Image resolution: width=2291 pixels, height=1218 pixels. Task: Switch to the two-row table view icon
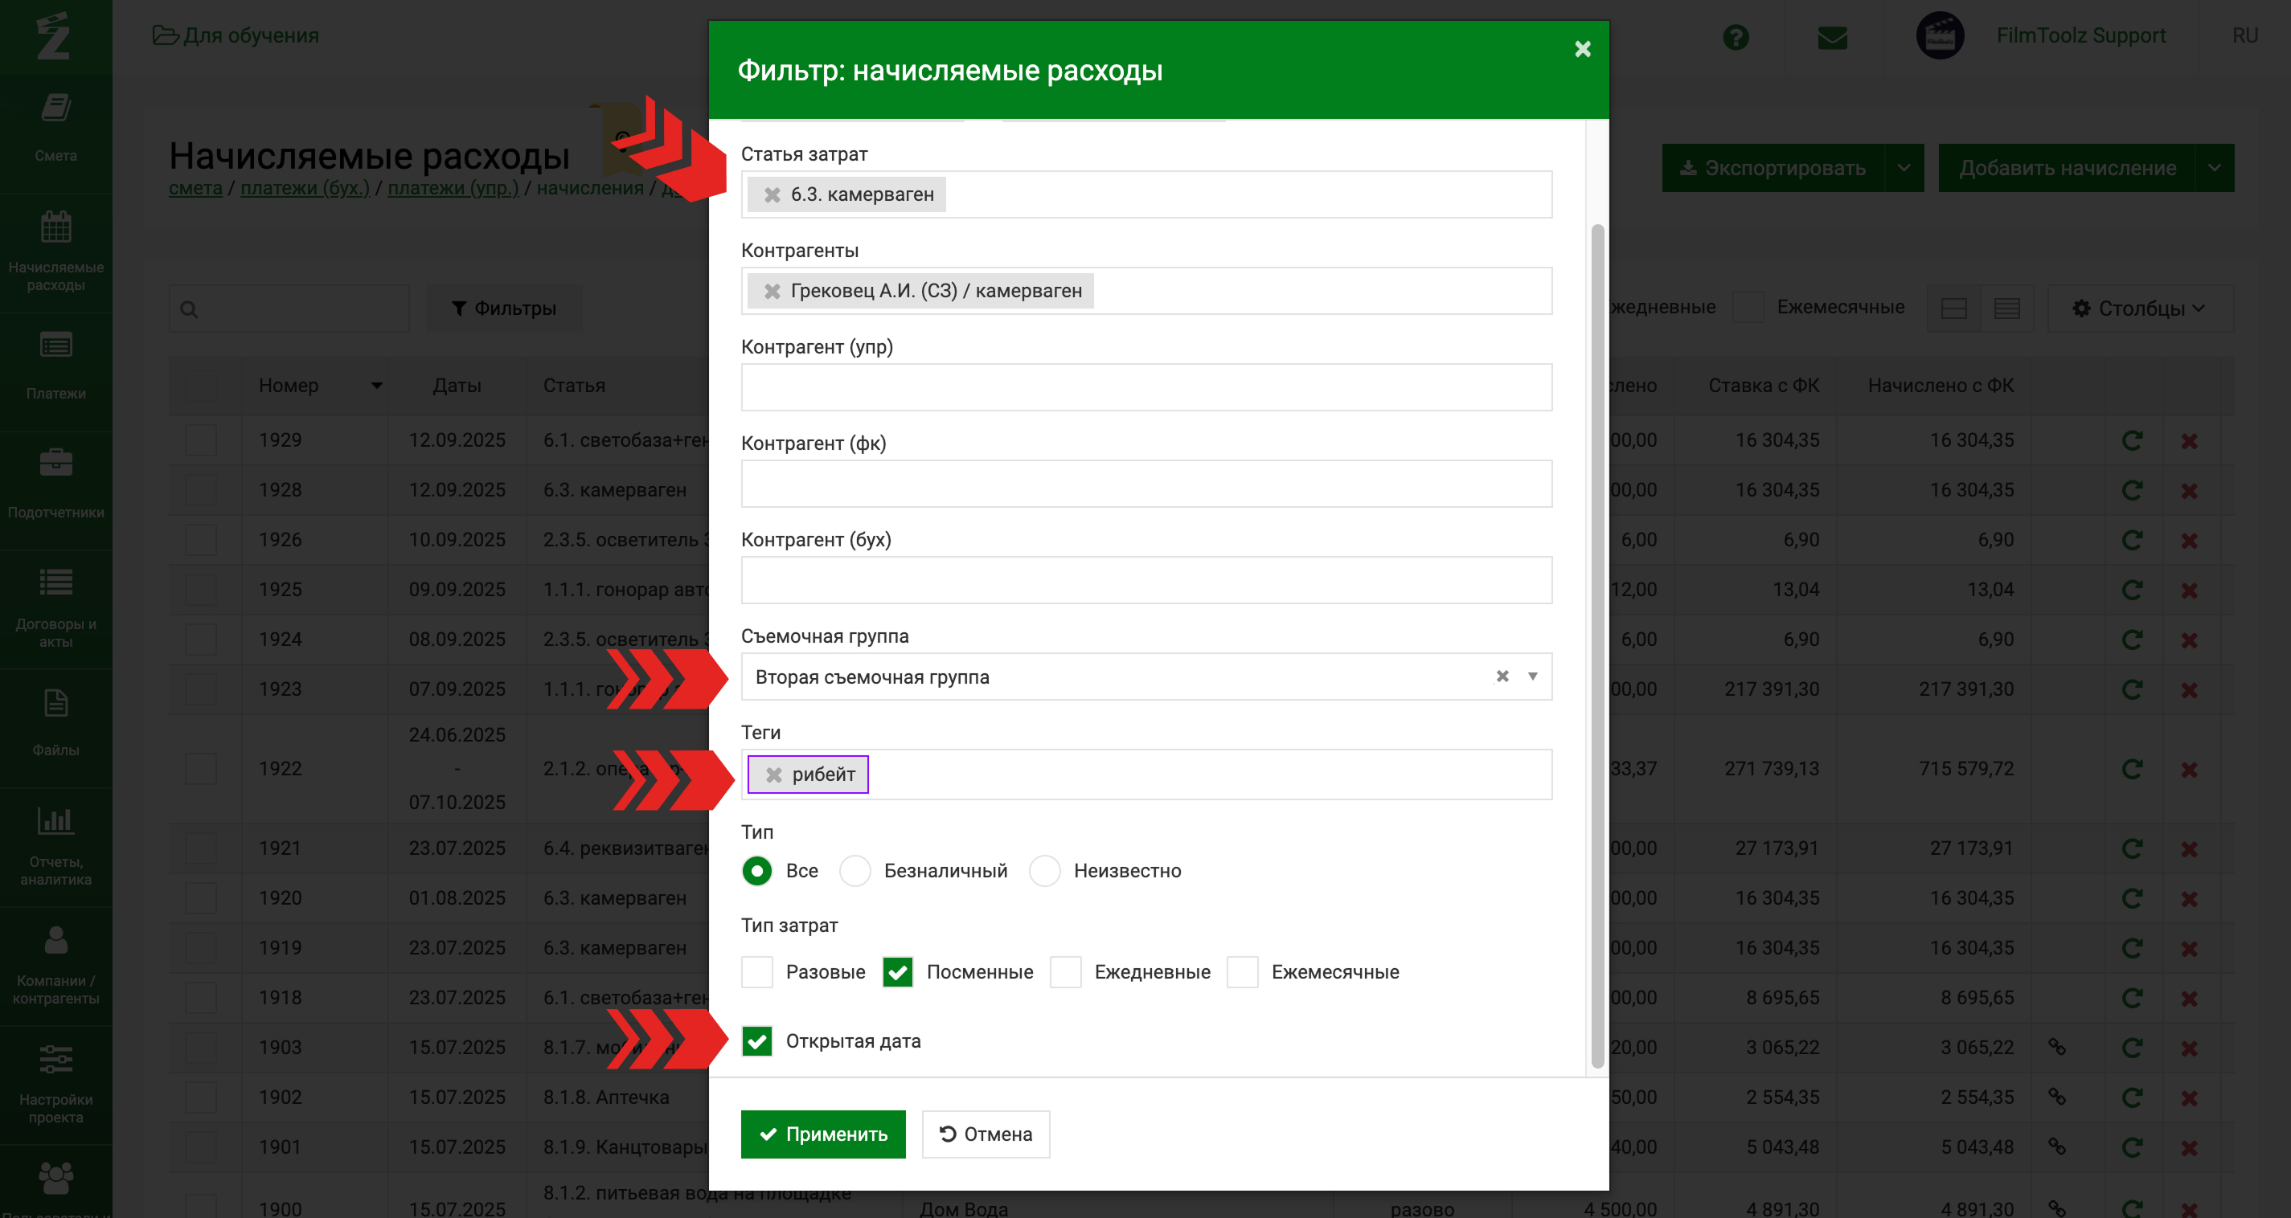click(x=1953, y=309)
